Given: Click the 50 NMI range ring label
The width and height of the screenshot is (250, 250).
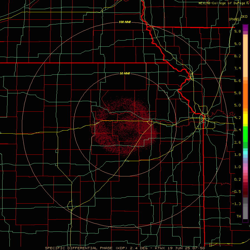Looking at the screenshot, I should pyautogui.click(x=125, y=73).
